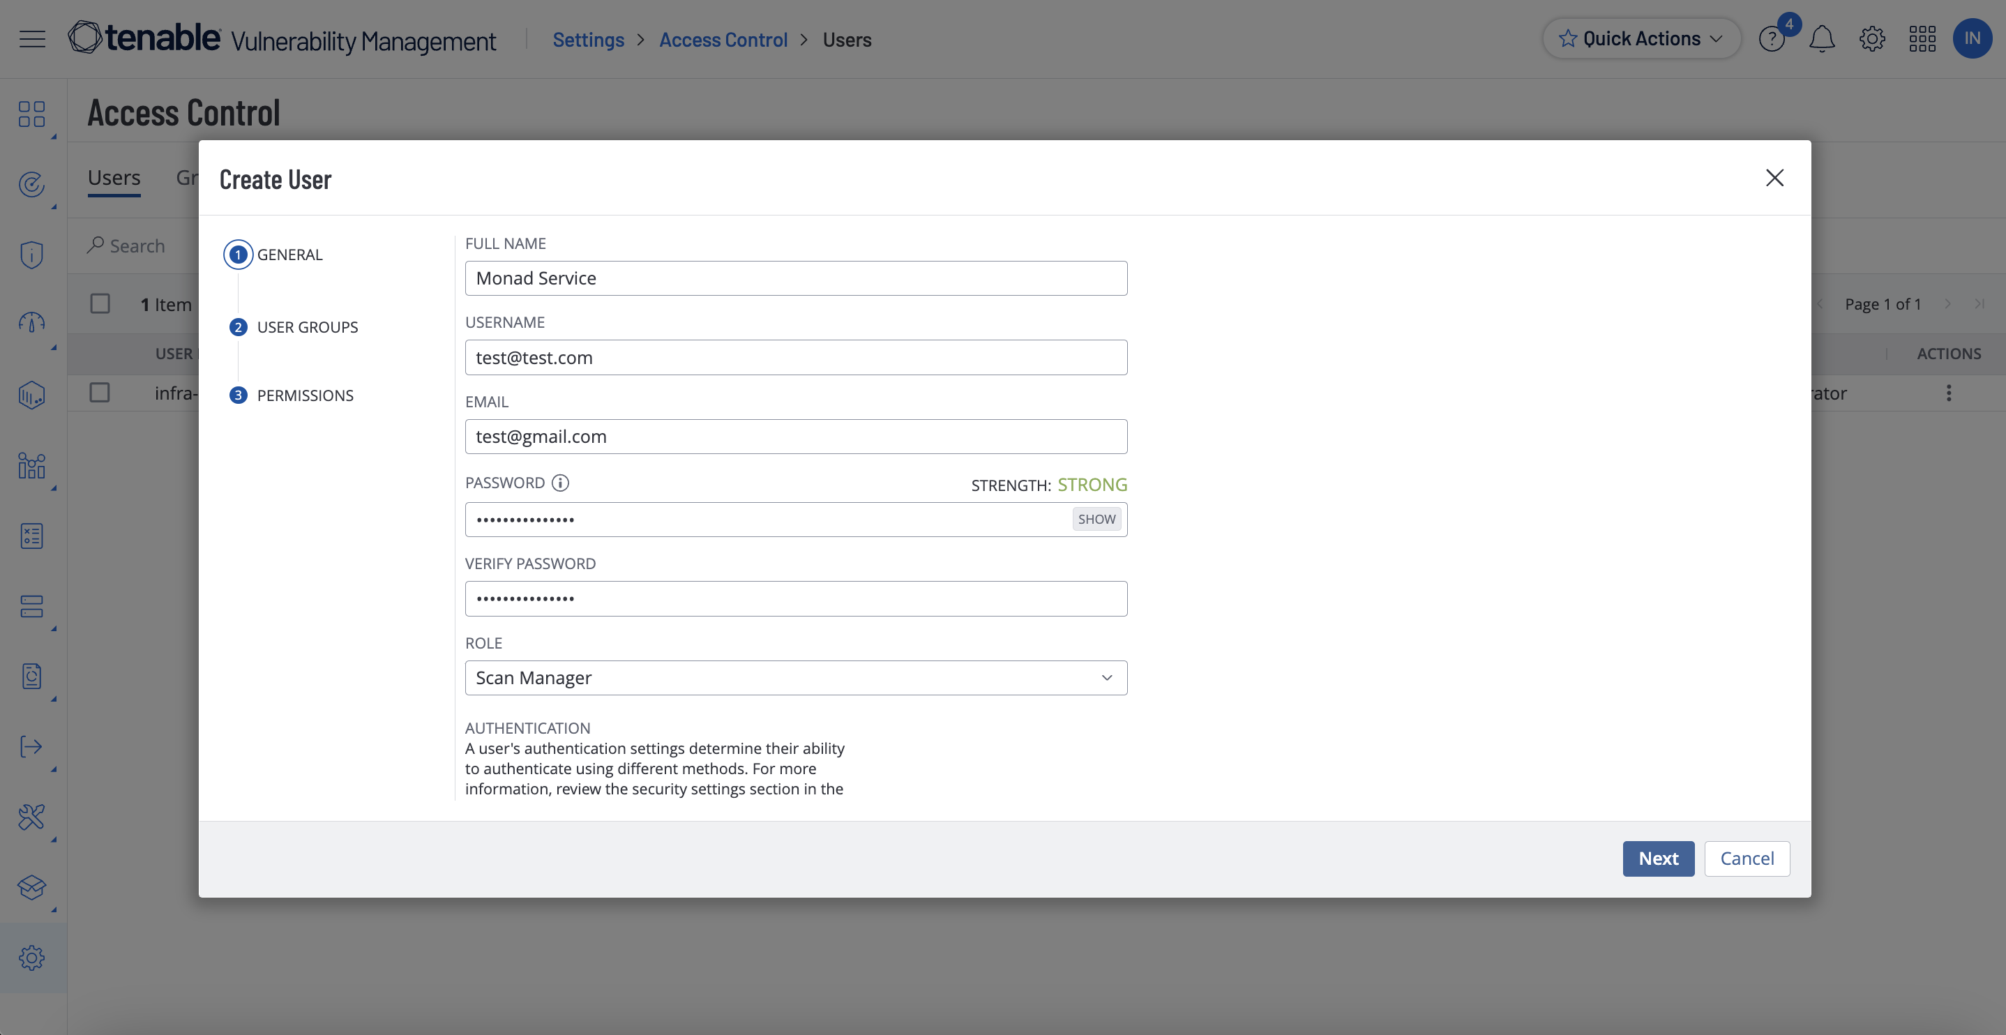Open the help resource center icon
This screenshot has height=1035, width=2006.
1771,39
